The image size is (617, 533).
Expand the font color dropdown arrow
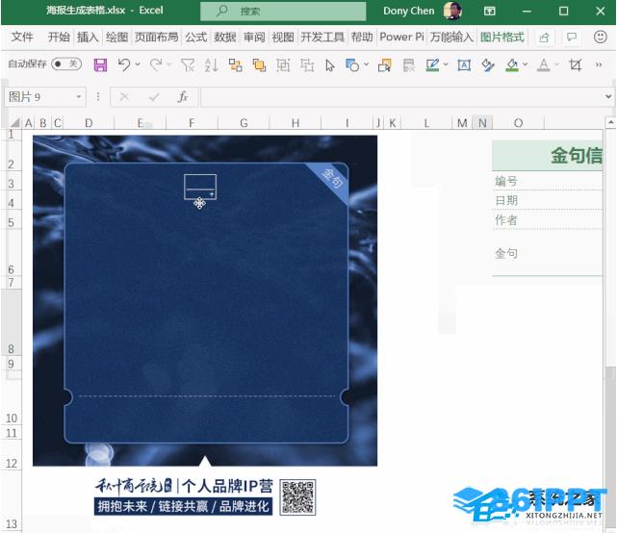pyautogui.click(x=556, y=64)
